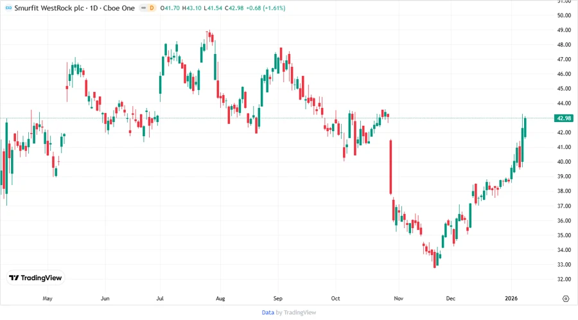Click the Dec label on time axis
Screen dimensions: 578x320
450,298
